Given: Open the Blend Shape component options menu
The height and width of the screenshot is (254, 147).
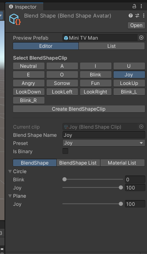Looking at the screenshot, I should [144, 16].
